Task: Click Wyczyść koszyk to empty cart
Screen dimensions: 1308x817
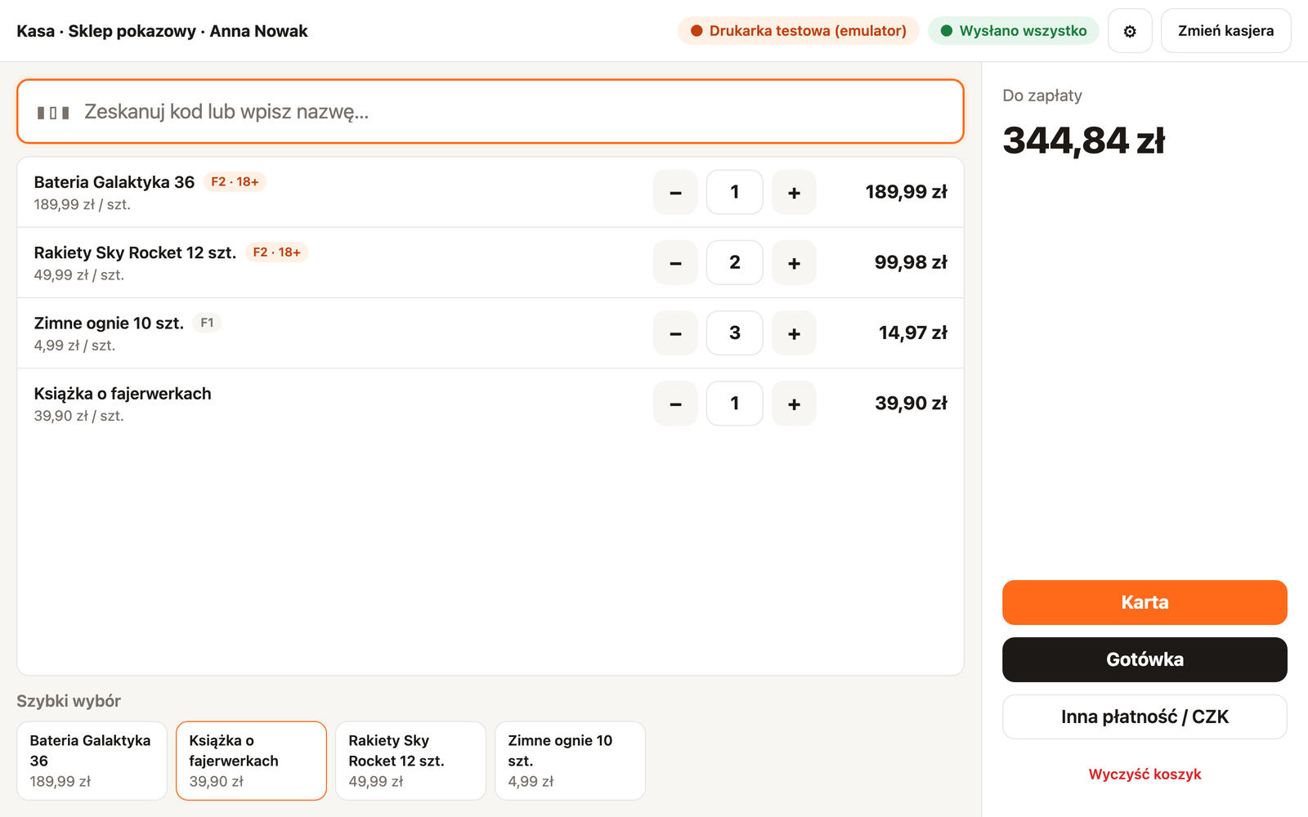Action: tap(1144, 774)
